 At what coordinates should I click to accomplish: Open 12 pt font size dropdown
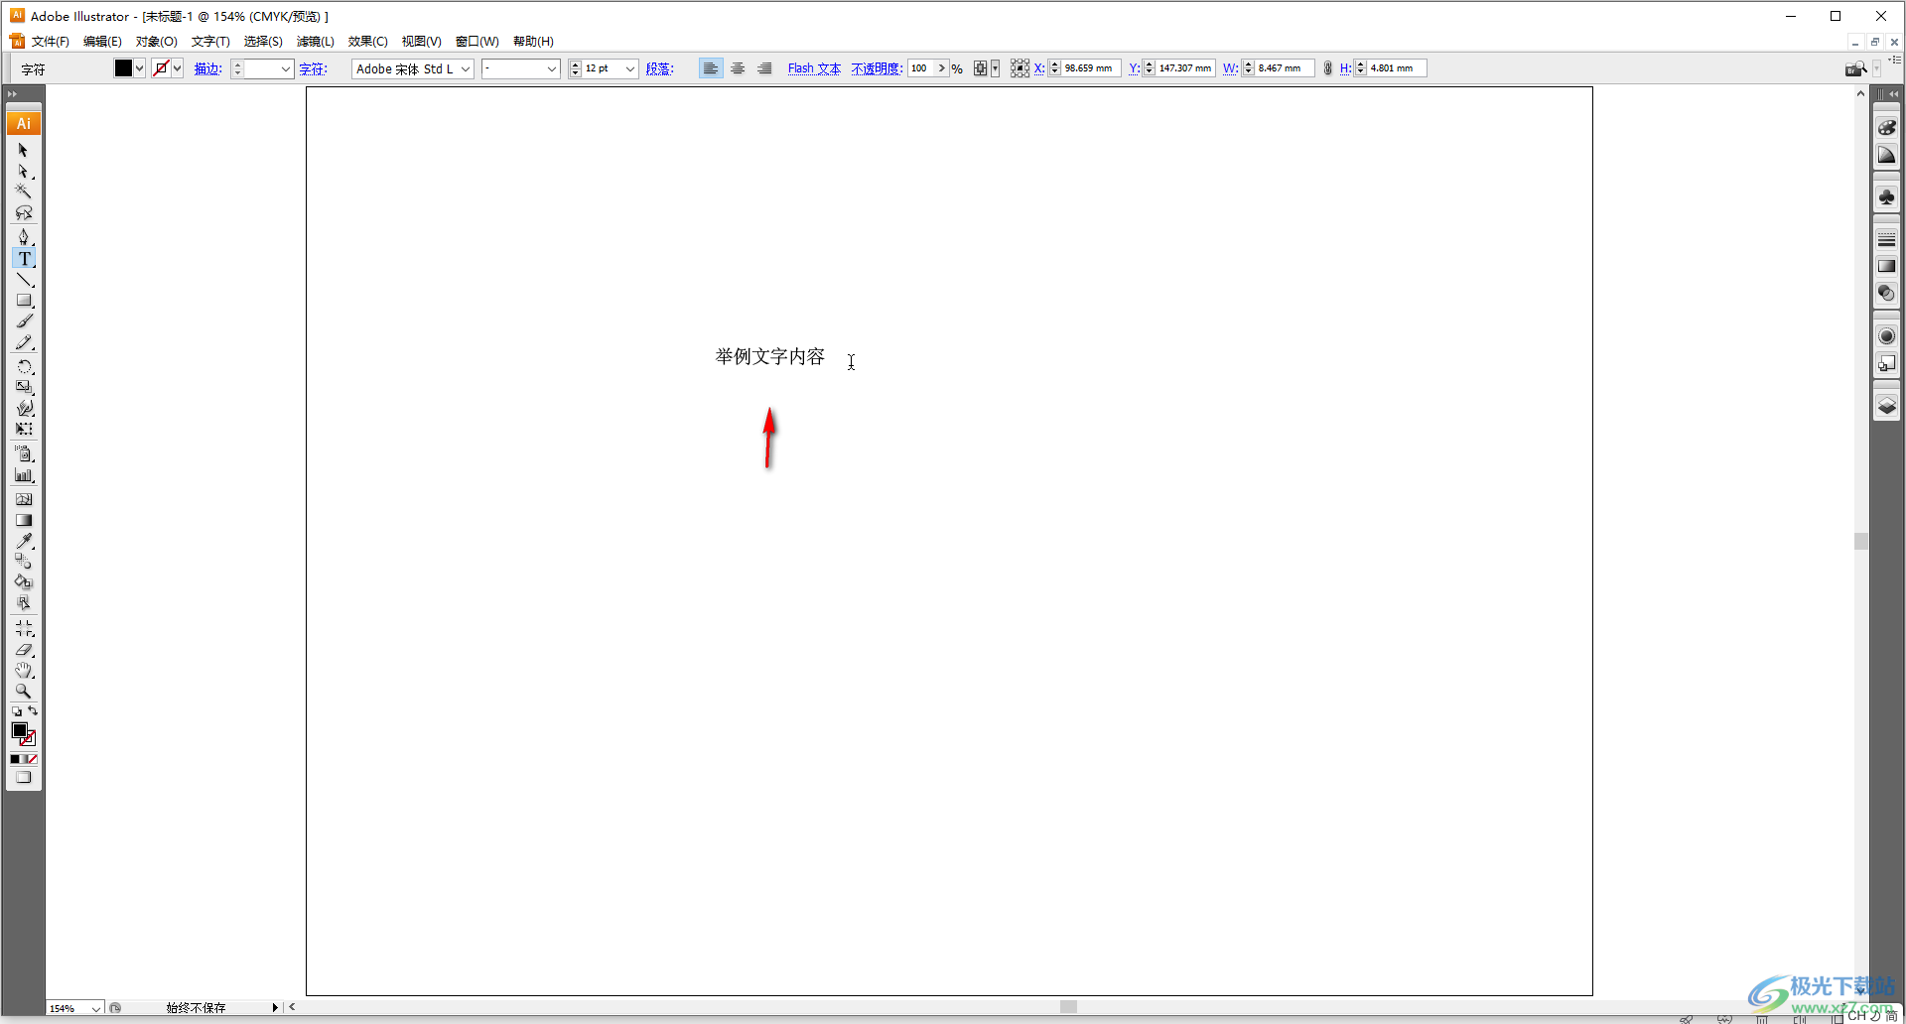[630, 68]
